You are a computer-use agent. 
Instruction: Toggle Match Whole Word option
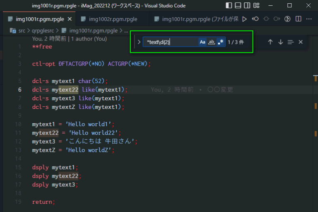212,42
